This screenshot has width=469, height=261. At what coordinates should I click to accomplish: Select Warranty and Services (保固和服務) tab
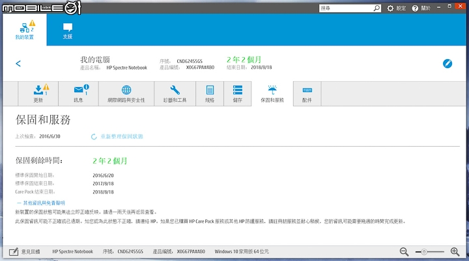click(272, 93)
